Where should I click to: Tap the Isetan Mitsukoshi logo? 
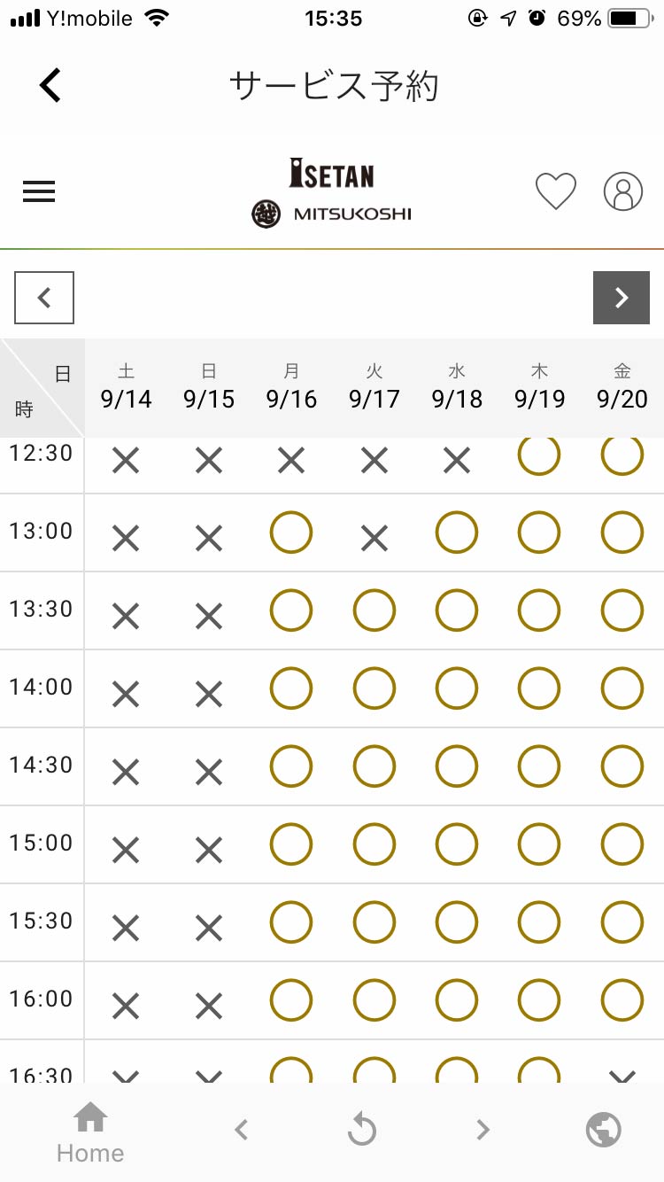coord(332,192)
